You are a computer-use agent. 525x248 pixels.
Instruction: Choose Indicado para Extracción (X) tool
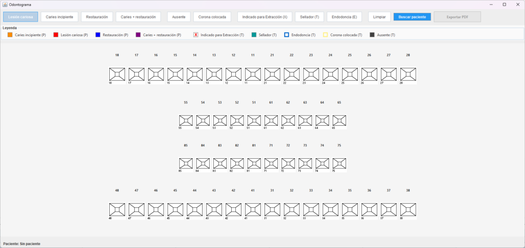[x=265, y=17]
